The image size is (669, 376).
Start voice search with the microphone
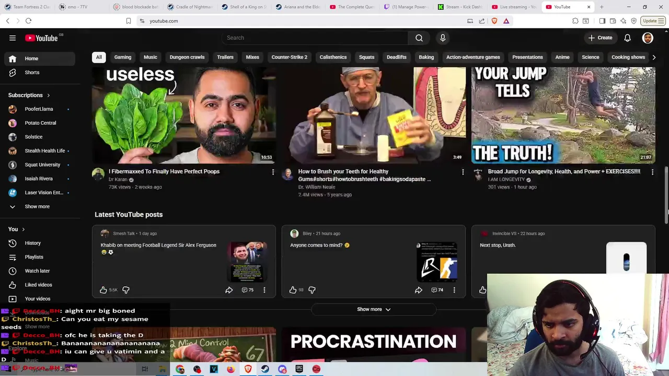coord(443,38)
